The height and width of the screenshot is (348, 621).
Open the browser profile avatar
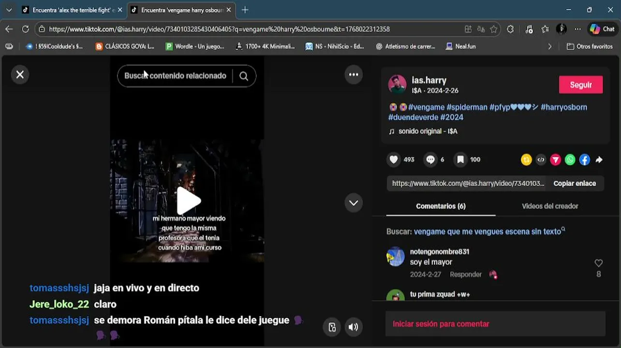pyautogui.click(x=561, y=29)
